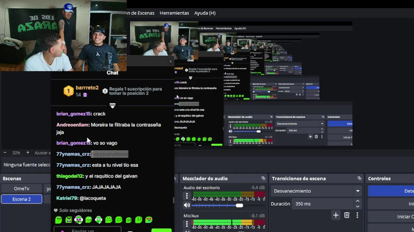
Task: Click the blue 'Dete' stop streaming button
Action: 391,191
